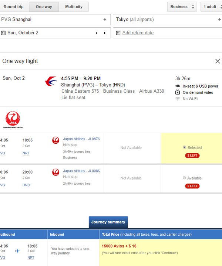Image resolution: width=222 pixels, height=266 pixels.
Task: Switch to Multi-city tab
Action: (74, 7)
